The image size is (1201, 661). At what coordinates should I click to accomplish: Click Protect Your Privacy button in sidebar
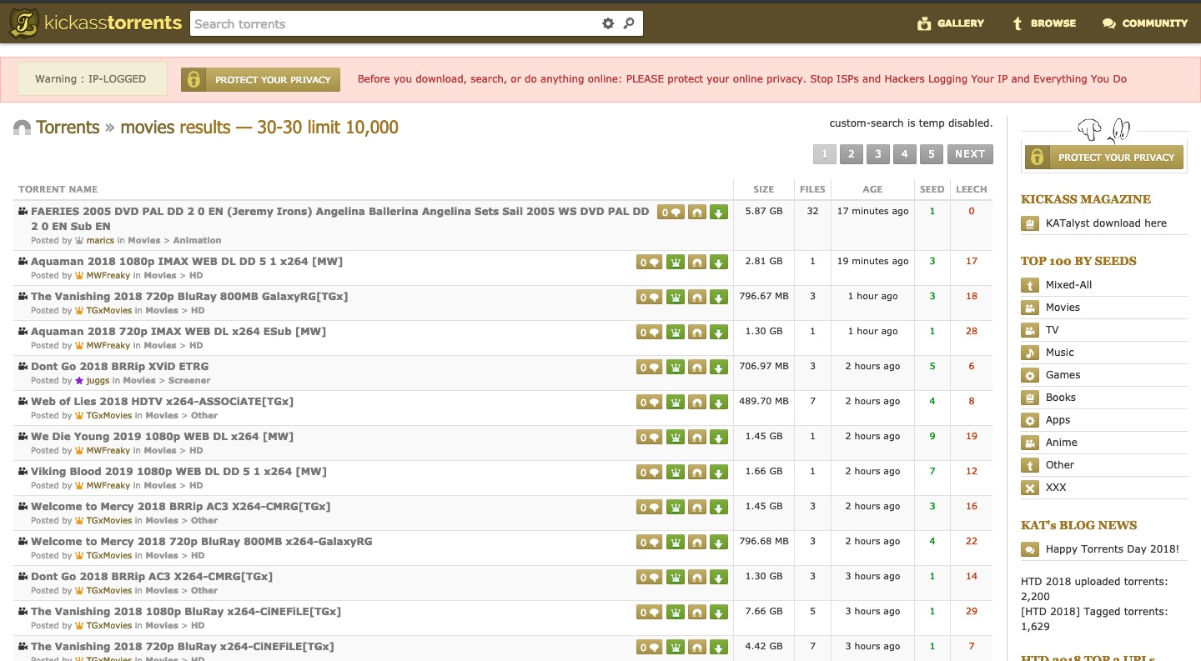[x=1104, y=157]
